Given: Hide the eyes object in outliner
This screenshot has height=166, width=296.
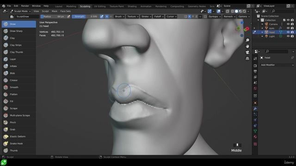Looking at the screenshot, I should coord(288,28).
